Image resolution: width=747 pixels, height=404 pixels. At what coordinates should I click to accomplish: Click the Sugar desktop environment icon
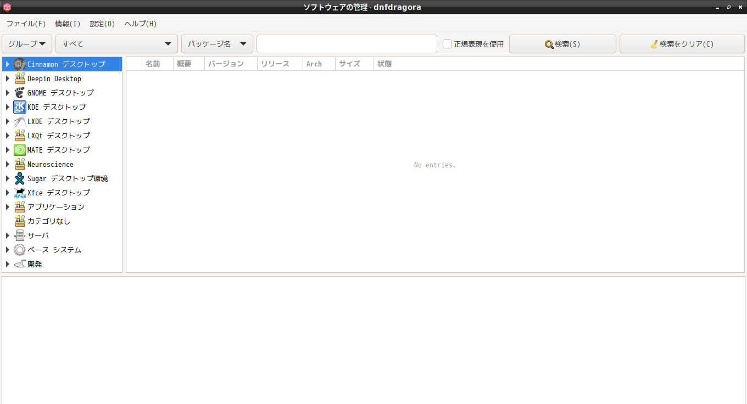[x=20, y=178]
